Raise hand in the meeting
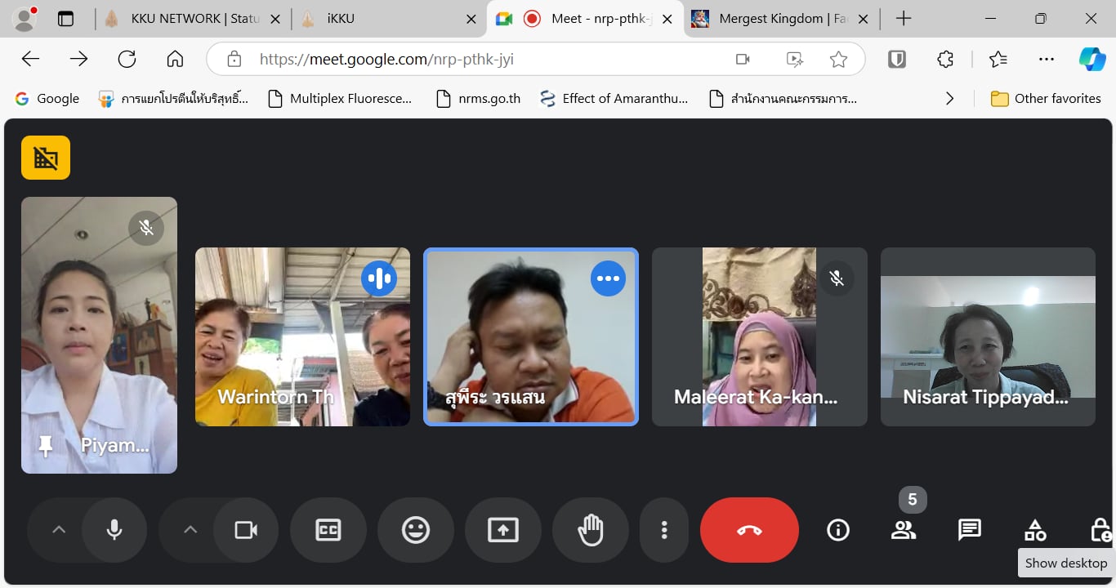The width and height of the screenshot is (1116, 588). coord(590,530)
